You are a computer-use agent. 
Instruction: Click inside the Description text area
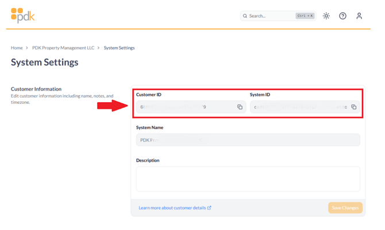[248, 179]
